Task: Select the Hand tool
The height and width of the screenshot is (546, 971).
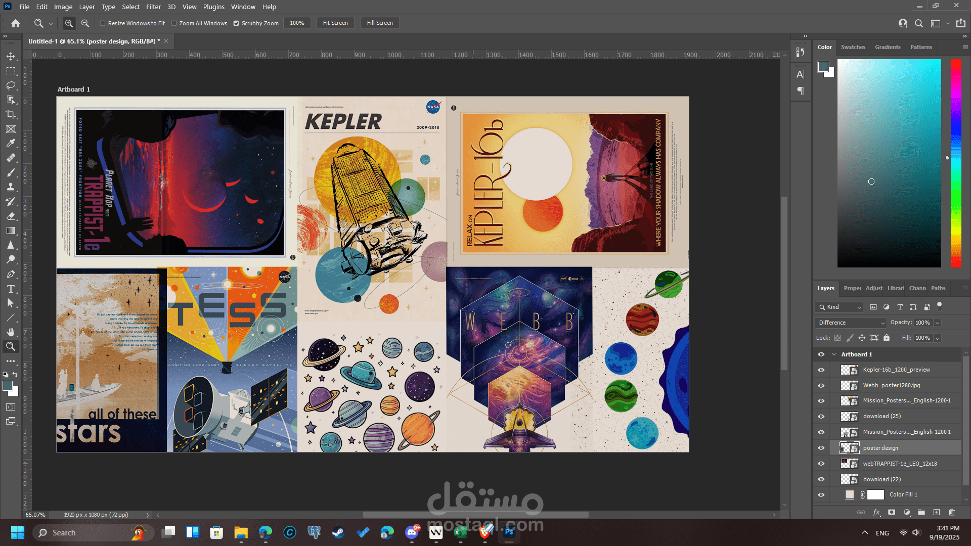Action: pyautogui.click(x=11, y=332)
